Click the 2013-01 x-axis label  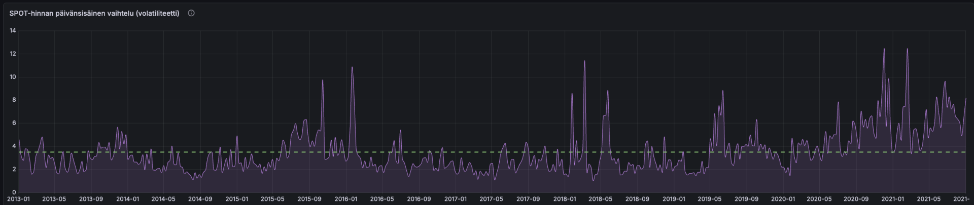coord(19,199)
